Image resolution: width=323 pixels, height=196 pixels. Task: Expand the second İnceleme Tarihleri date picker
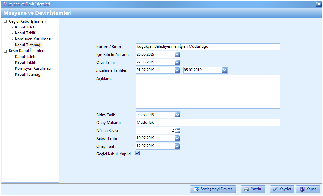click(224, 70)
